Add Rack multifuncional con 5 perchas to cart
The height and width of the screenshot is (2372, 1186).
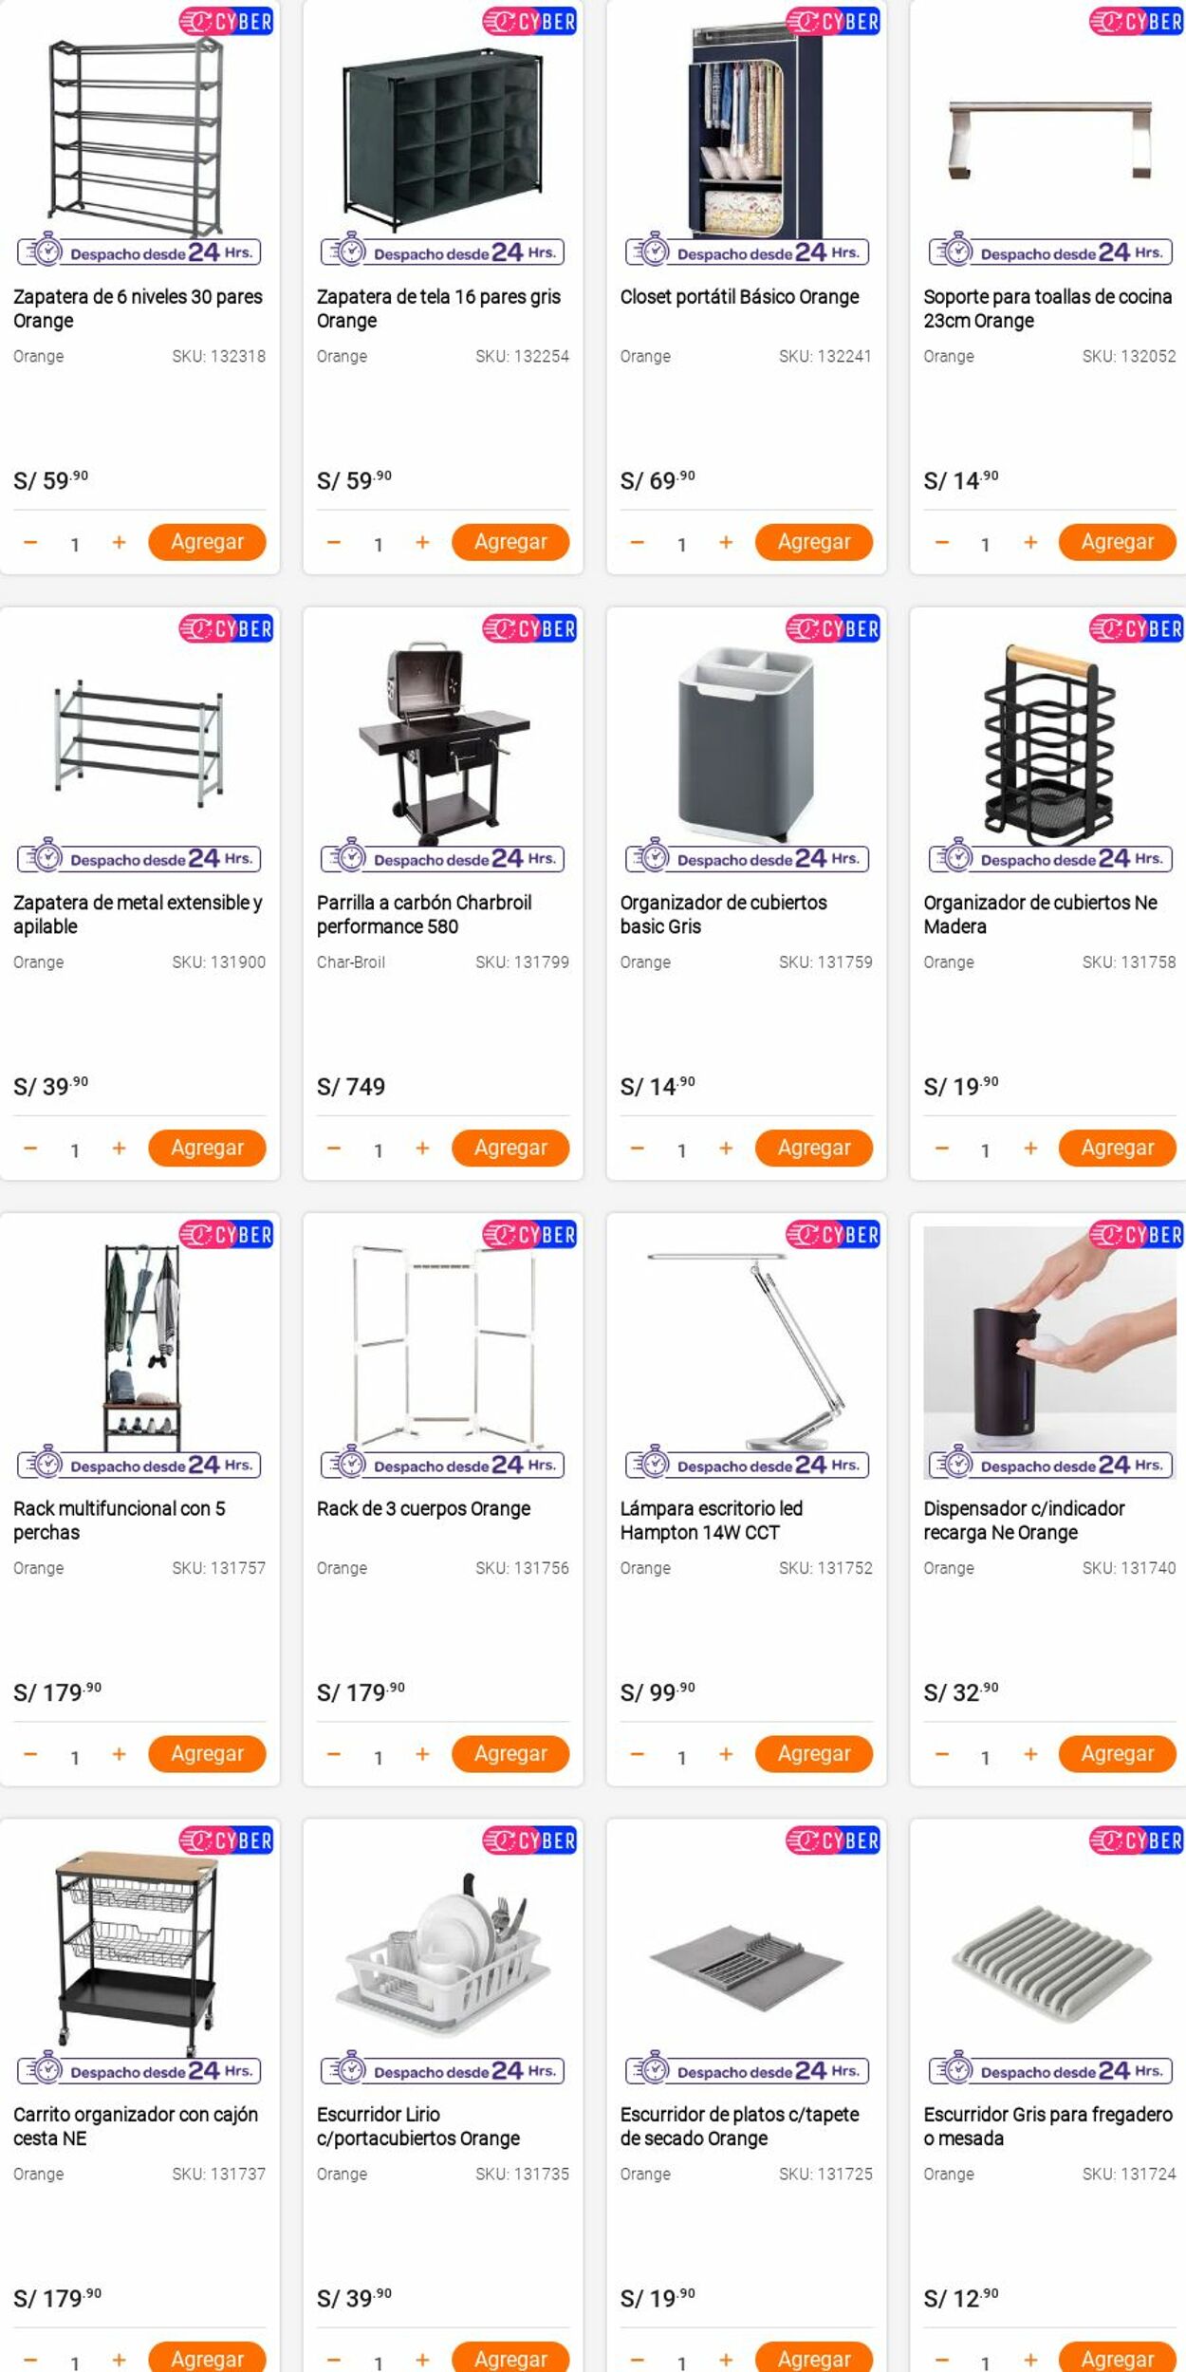[x=207, y=1753]
